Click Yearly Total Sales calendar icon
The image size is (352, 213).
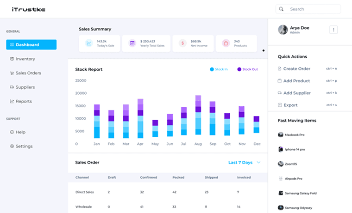(132, 43)
